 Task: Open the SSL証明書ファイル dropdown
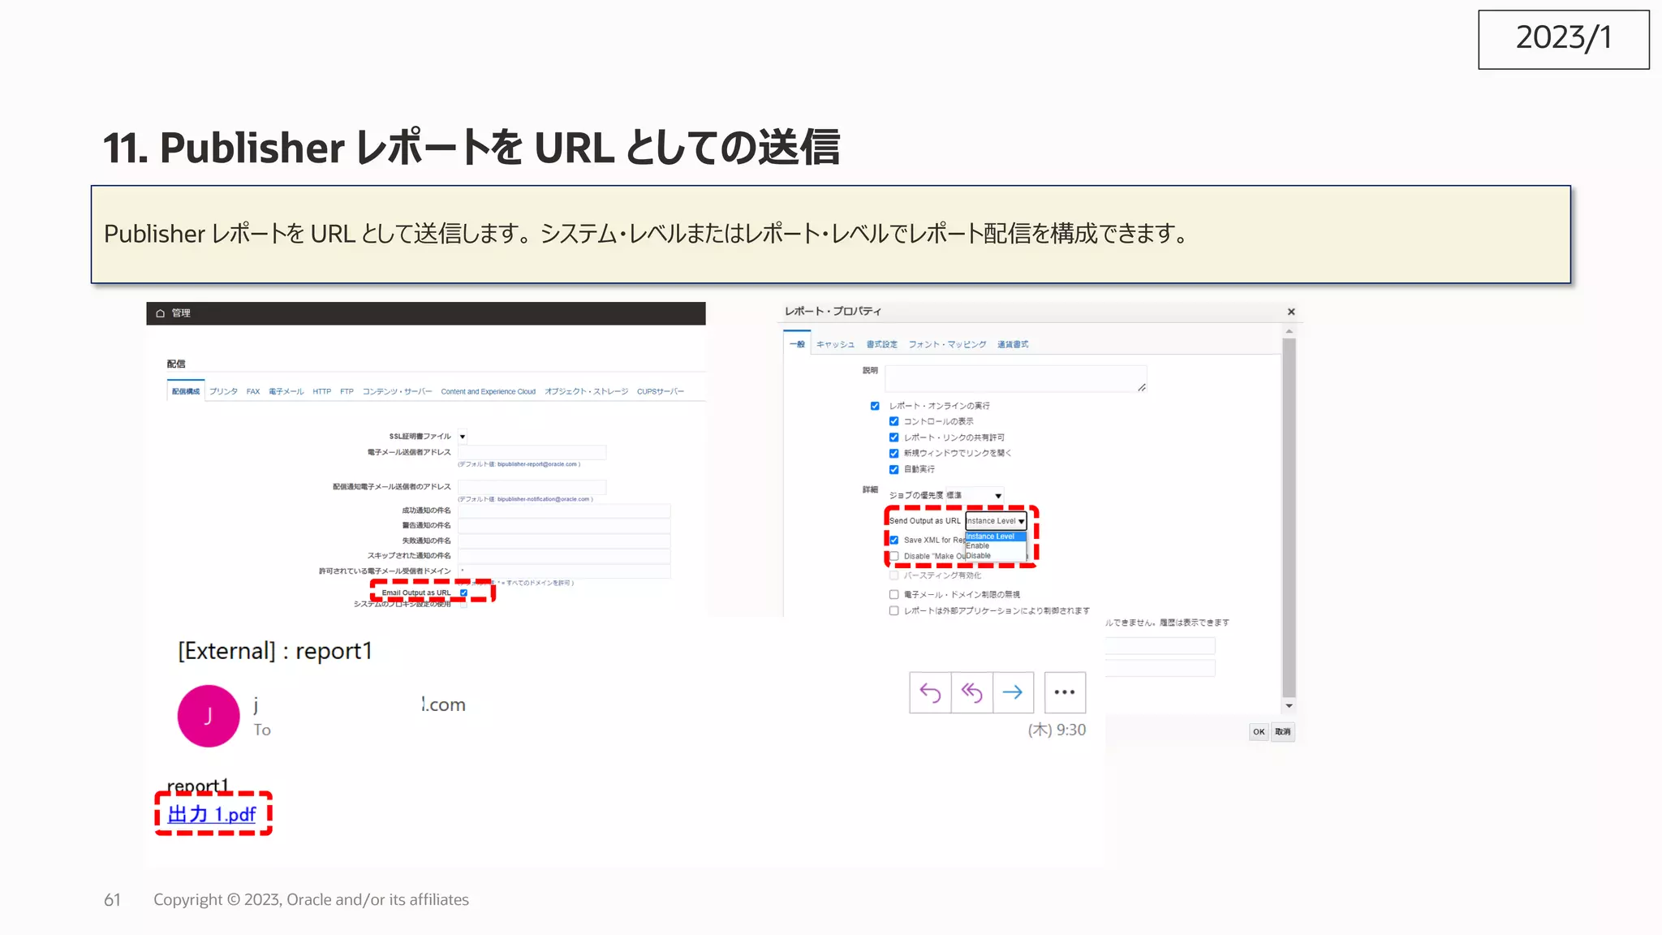pyautogui.click(x=463, y=437)
